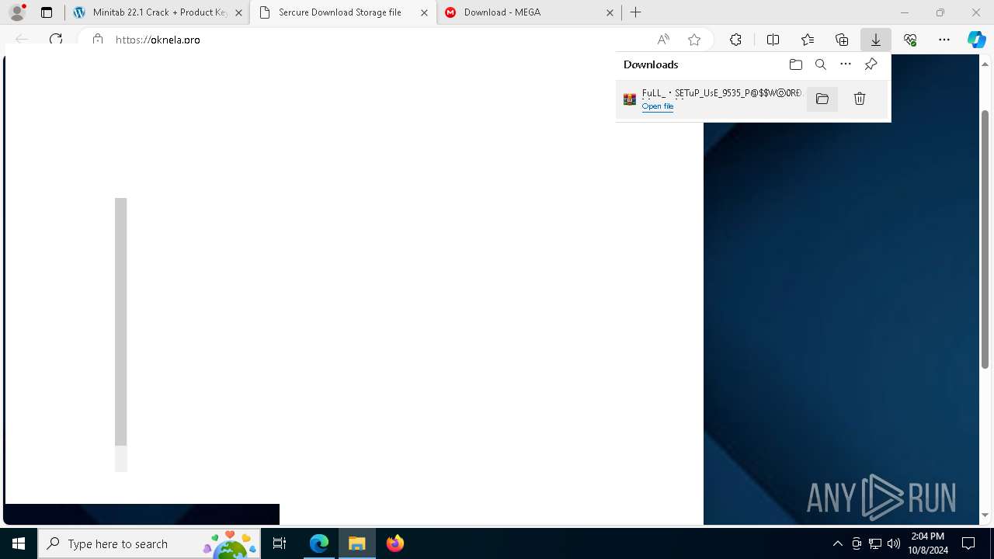Viewport: 994px width, 559px height.
Task: Close the Minitab 22.1 Crack tab
Action: [238, 12]
